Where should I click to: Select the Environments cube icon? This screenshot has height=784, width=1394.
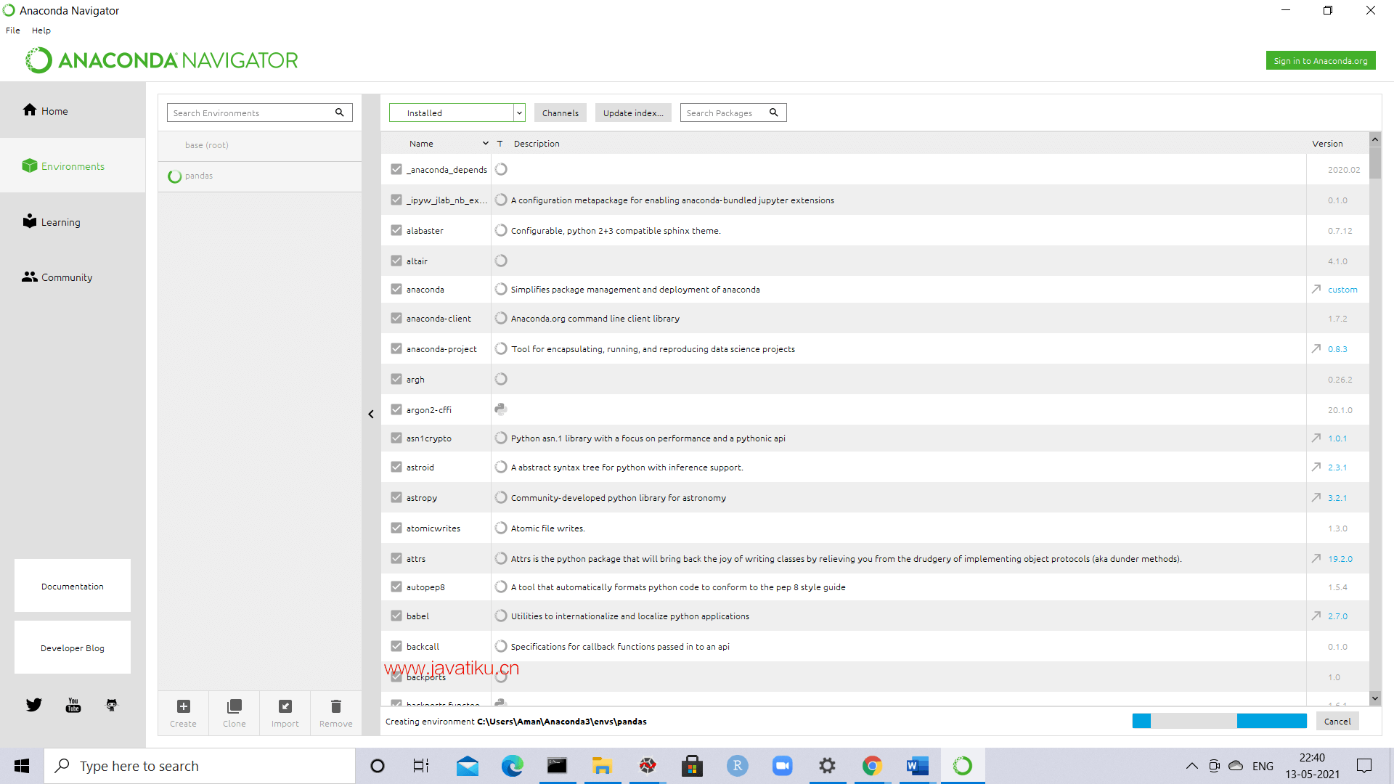pyautogui.click(x=29, y=166)
